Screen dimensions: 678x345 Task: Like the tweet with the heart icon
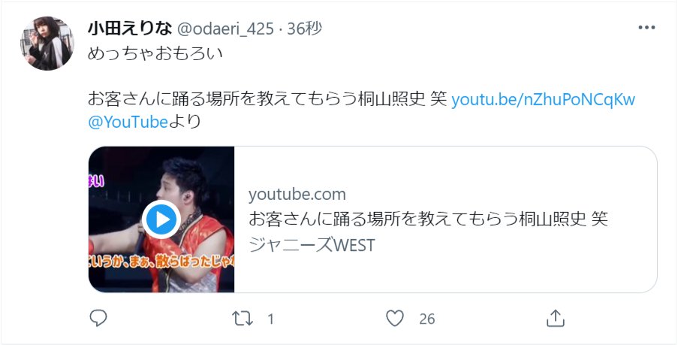[x=395, y=319]
